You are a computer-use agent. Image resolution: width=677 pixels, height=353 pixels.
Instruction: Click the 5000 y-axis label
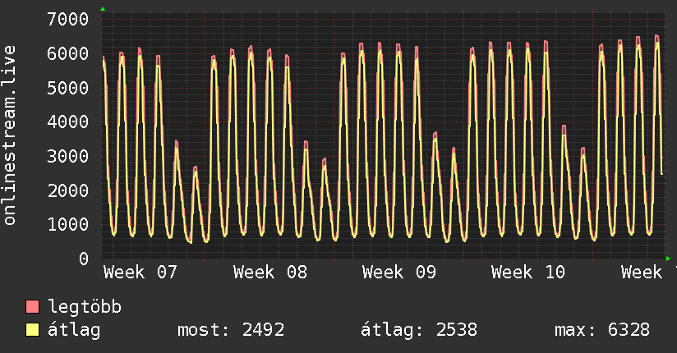coord(68,88)
